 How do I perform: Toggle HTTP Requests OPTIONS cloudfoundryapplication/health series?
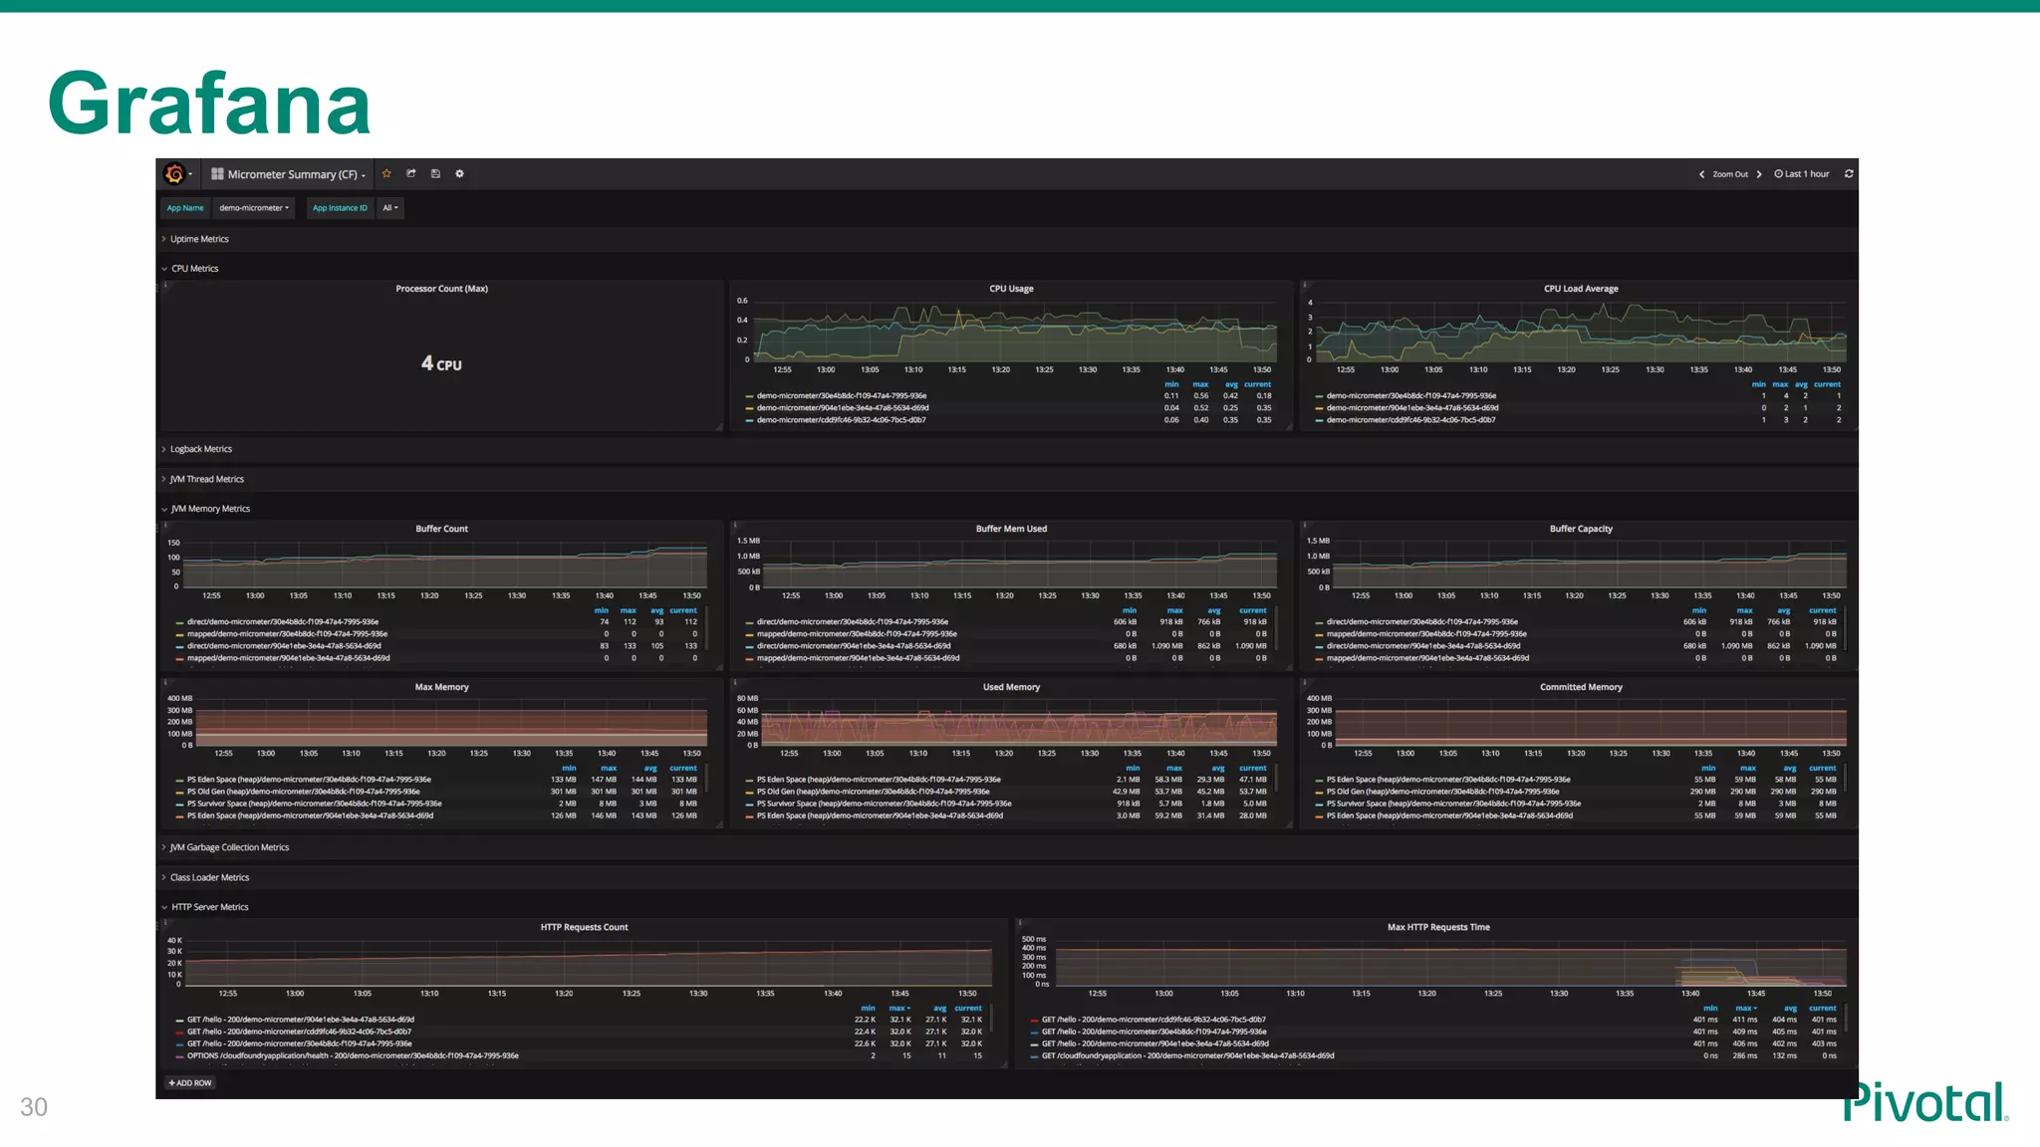pyautogui.click(x=353, y=1055)
